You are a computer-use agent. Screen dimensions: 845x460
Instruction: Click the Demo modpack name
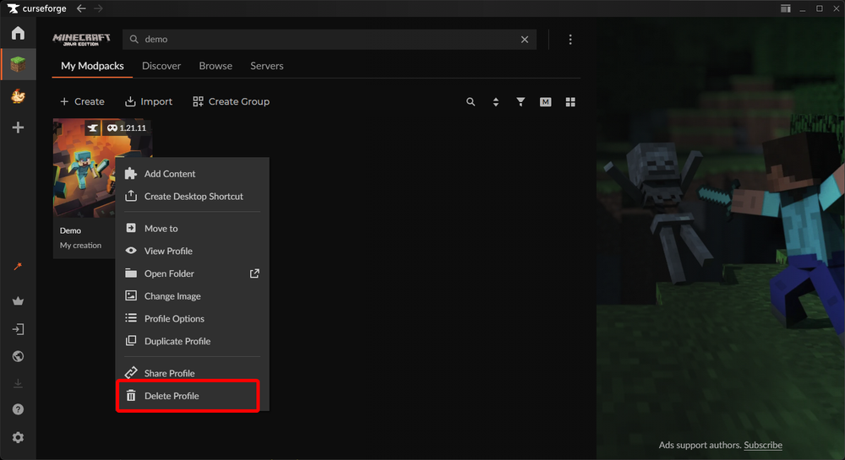[71, 230]
